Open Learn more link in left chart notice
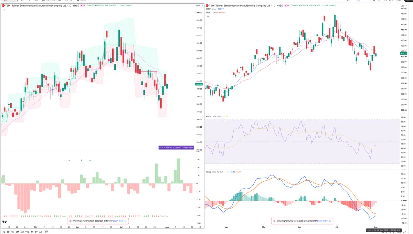This screenshot has width=413, height=234. 118,221
